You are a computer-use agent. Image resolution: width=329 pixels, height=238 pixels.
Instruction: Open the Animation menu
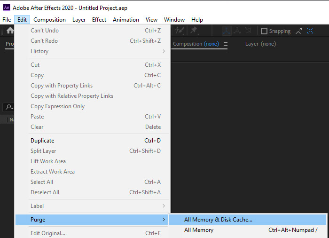(x=125, y=20)
